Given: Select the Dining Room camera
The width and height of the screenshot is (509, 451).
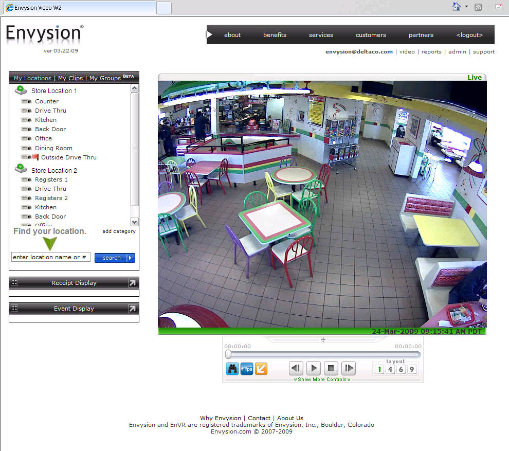Looking at the screenshot, I should [53, 148].
